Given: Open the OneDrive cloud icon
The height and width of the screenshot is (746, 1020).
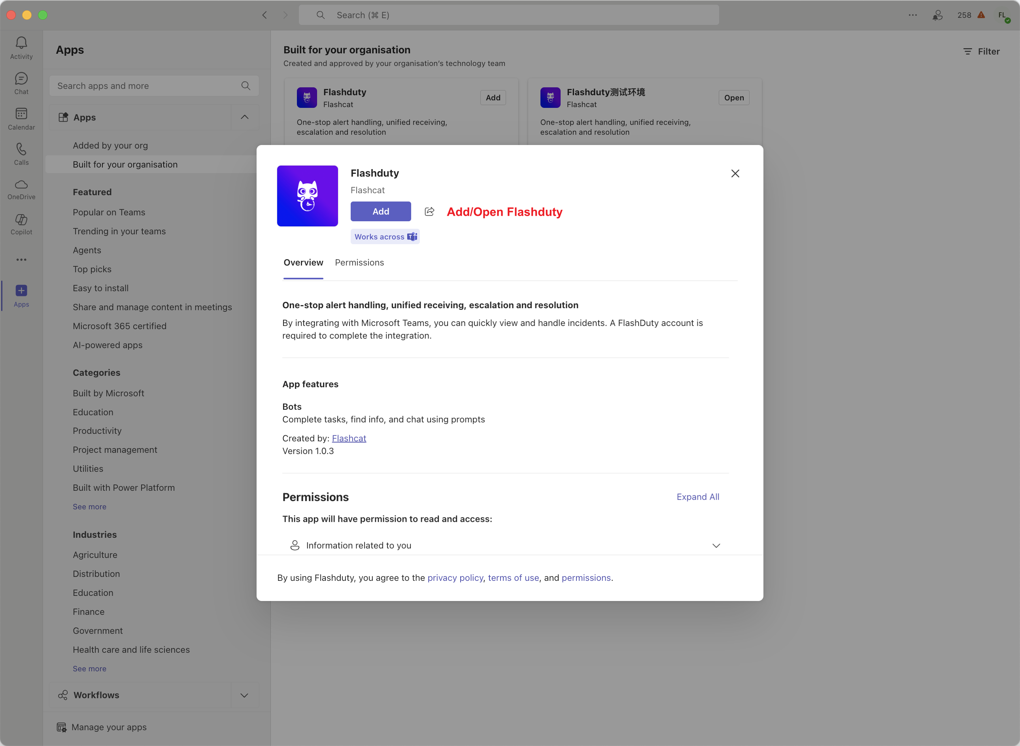Looking at the screenshot, I should pos(21,184).
